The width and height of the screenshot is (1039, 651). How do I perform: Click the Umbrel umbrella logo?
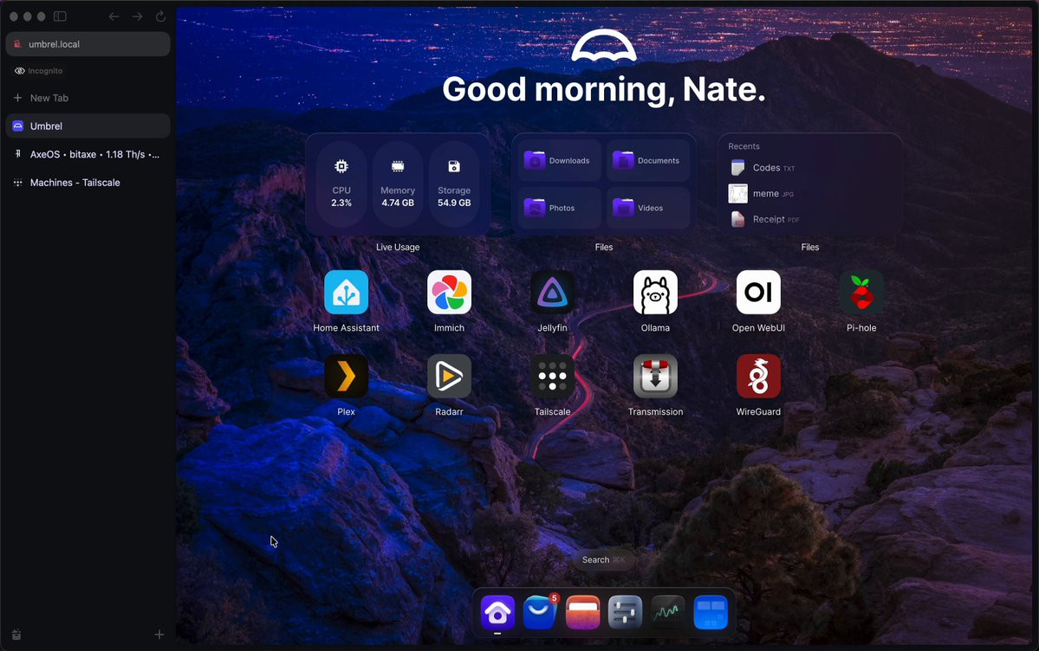point(604,45)
